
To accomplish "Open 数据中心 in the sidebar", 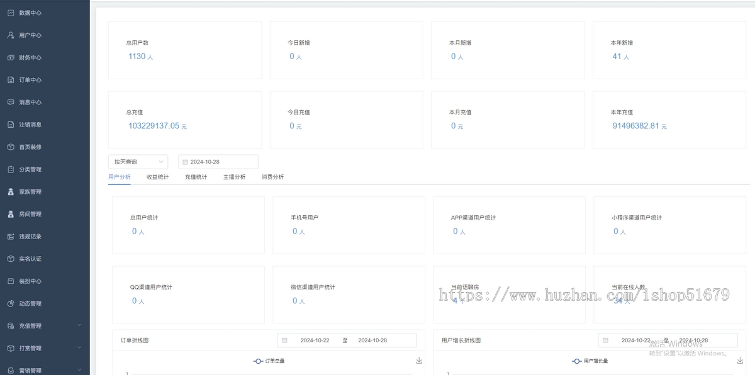I will click(x=45, y=13).
